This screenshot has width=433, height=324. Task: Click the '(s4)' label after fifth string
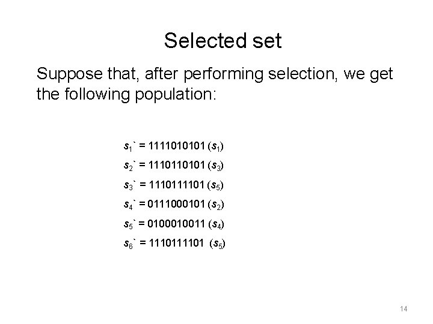click(x=216, y=224)
